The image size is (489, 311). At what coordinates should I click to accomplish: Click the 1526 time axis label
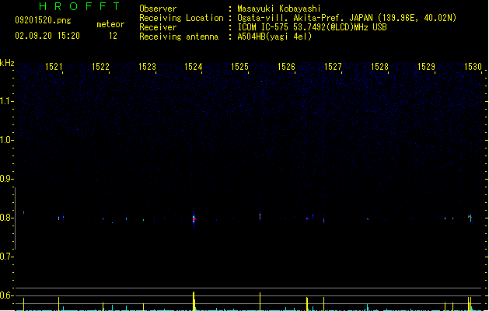click(286, 67)
